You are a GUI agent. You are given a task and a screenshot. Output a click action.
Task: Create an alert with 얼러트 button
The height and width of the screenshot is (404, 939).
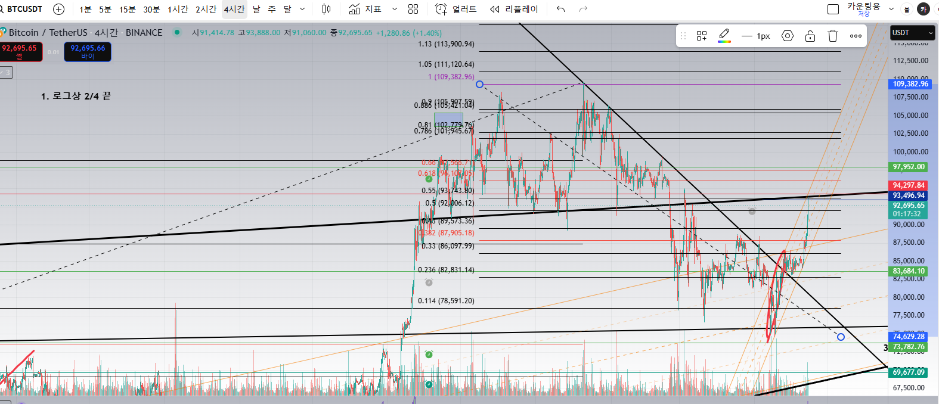[x=456, y=9]
